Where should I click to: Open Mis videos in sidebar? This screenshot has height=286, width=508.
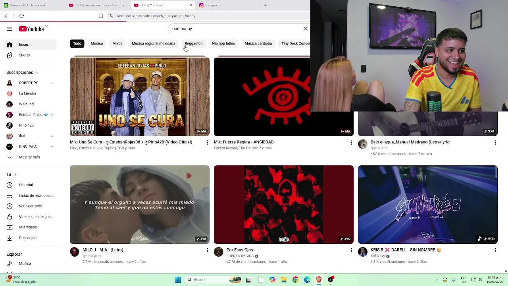31,227
